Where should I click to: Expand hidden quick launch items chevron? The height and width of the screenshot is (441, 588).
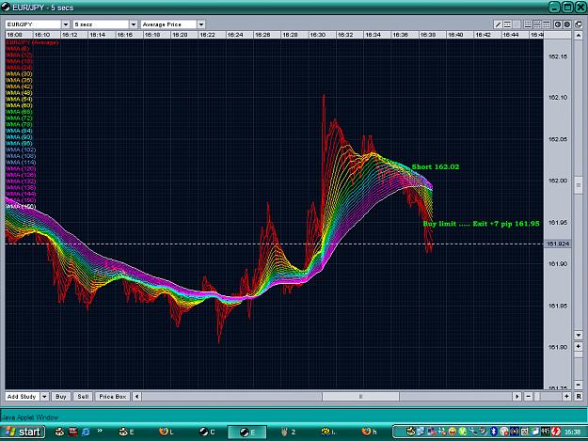click(x=100, y=431)
